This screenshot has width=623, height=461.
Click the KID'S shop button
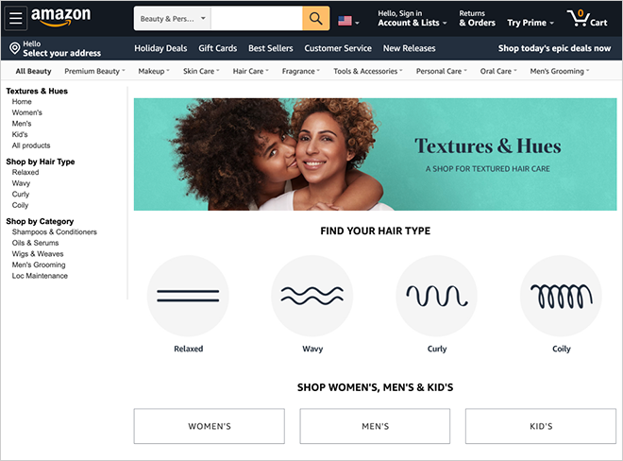[x=541, y=426]
